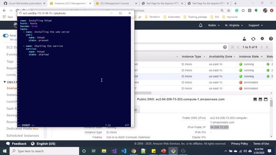276x155 pixels.
Task: Open Windows notification center icon
Action: click(270, 151)
